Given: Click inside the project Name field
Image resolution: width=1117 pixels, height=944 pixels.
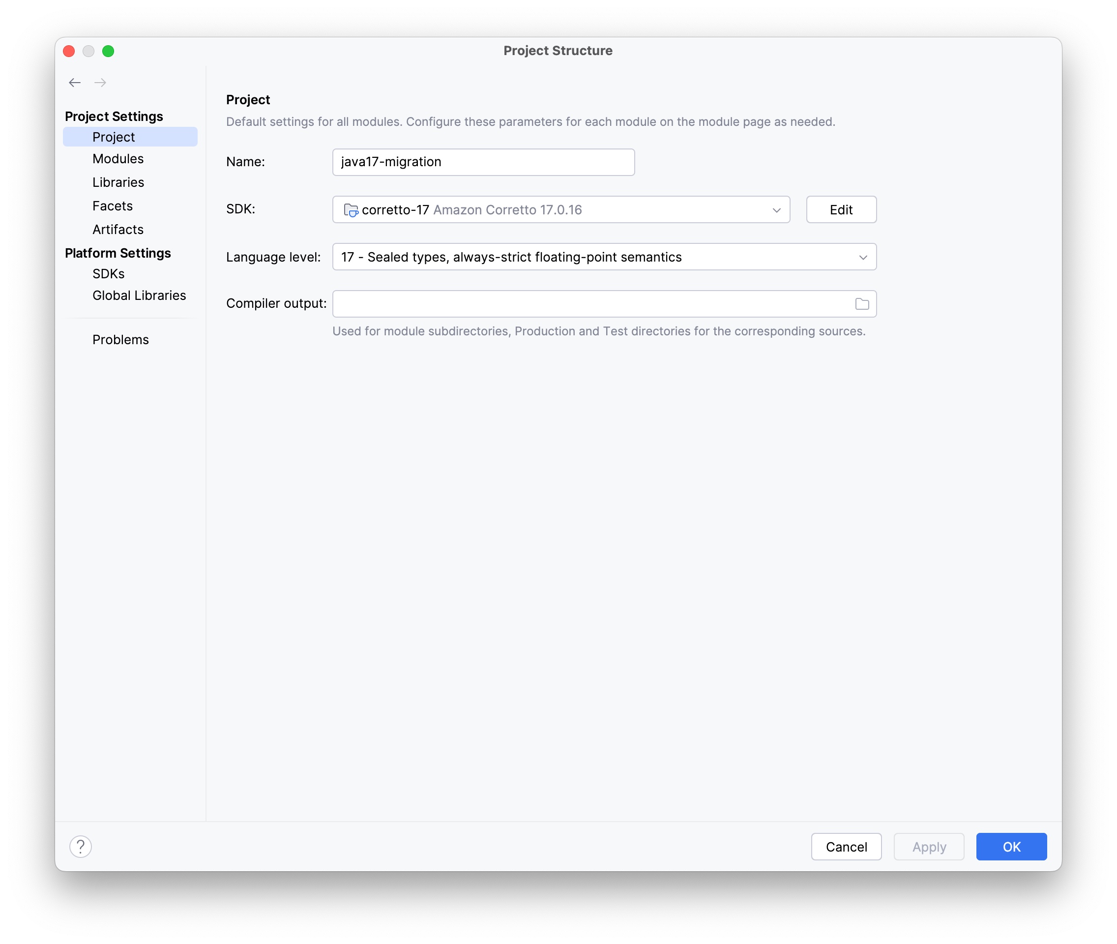Looking at the screenshot, I should point(482,162).
